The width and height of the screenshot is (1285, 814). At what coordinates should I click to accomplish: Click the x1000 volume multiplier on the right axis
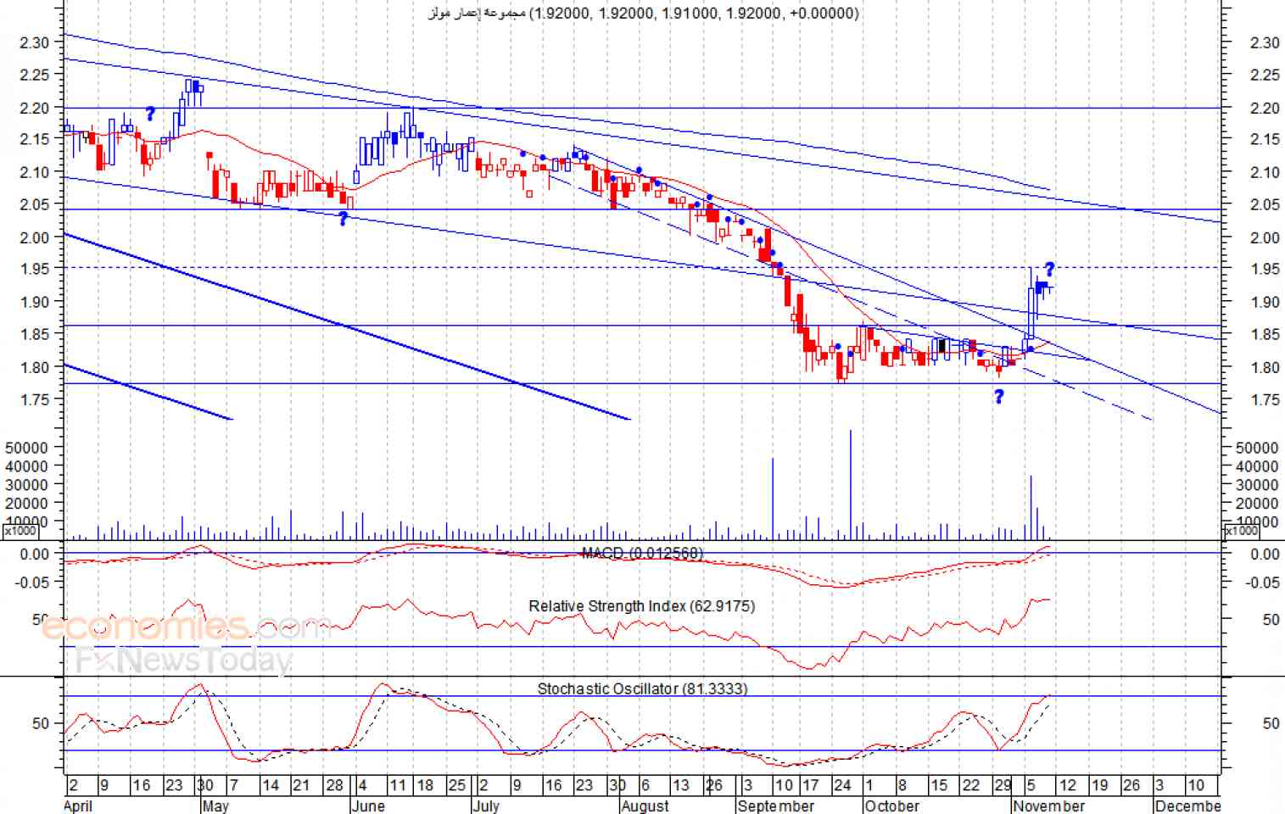pos(1242,531)
